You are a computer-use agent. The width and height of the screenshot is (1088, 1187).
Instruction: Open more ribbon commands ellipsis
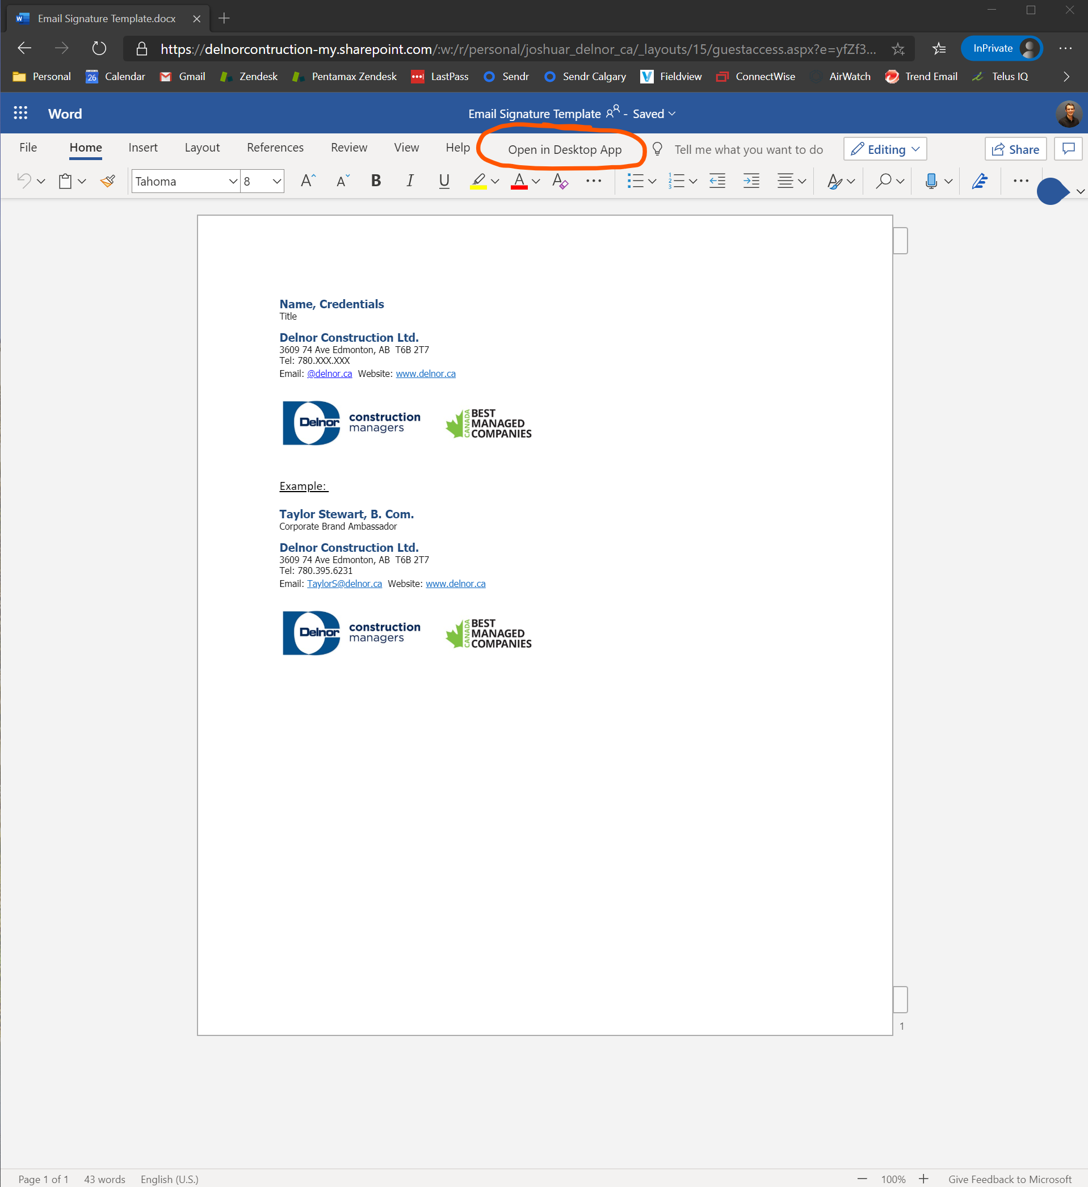point(1020,181)
